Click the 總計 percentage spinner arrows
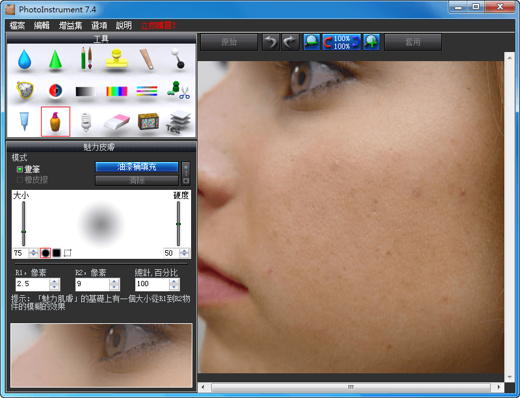 pos(174,284)
